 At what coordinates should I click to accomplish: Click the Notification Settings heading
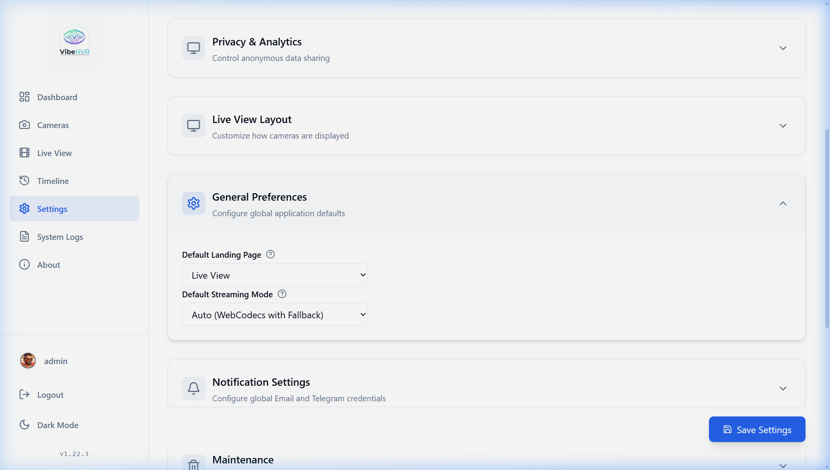tap(261, 382)
